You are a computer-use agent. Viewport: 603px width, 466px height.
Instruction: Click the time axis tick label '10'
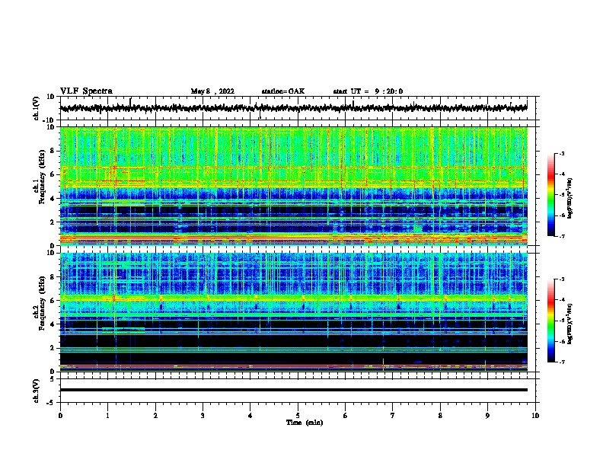click(535, 416)
